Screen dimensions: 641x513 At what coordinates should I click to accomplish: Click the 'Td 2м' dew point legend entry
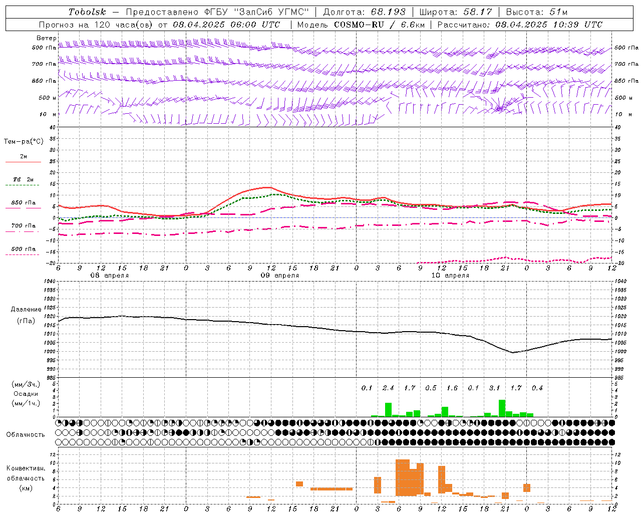click(24, 179)
